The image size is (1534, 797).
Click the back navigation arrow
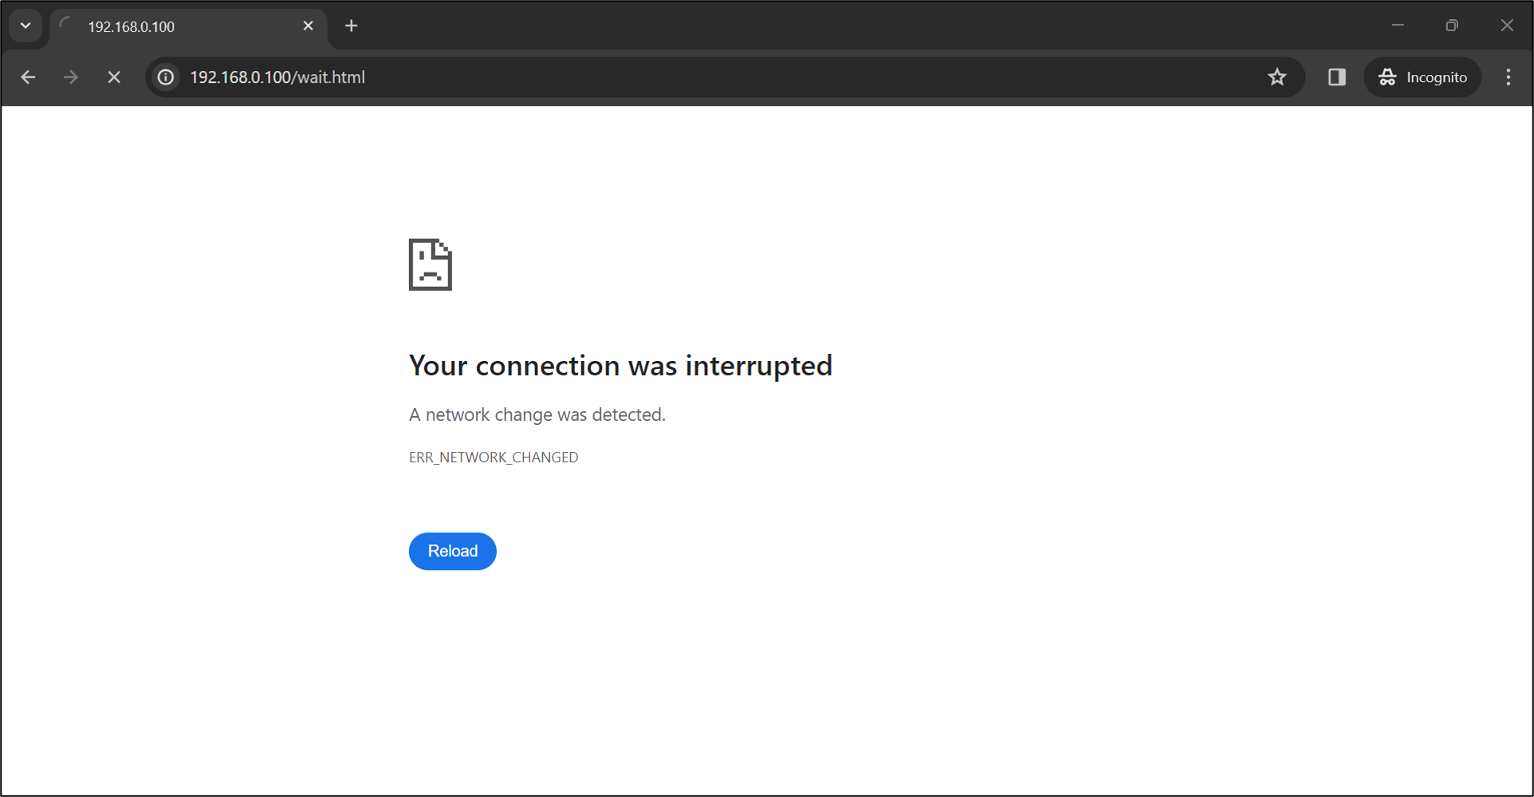pyautogui.click(x=28, y=77)
